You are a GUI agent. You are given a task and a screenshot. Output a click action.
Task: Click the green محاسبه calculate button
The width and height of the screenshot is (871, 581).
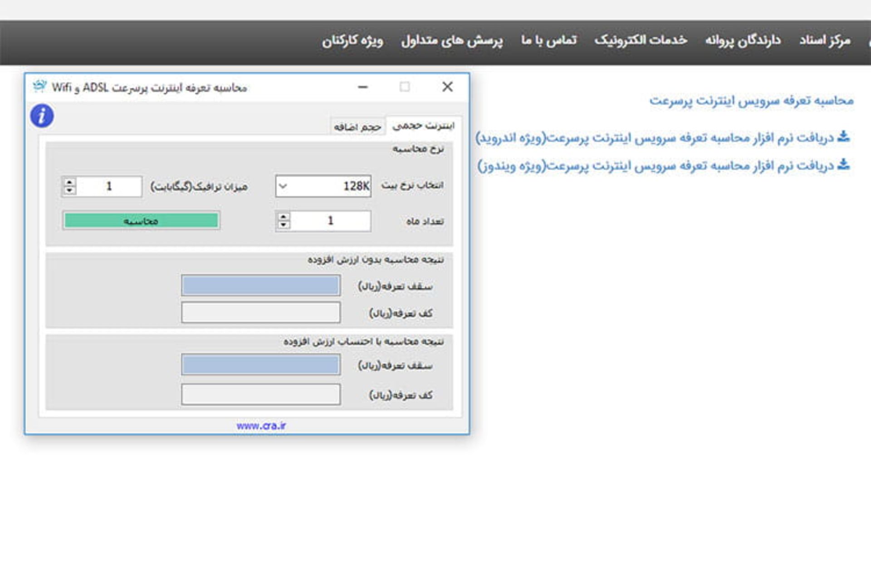click(141, 221)
